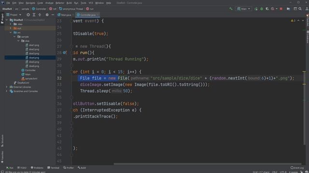The height and width of the screenshot is (173, 309).
Task: Open the Terminal tool window
Action: pos(53,168)
